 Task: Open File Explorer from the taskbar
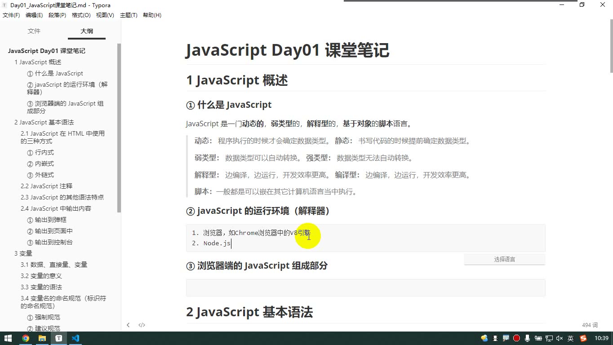tap(42, 338)
